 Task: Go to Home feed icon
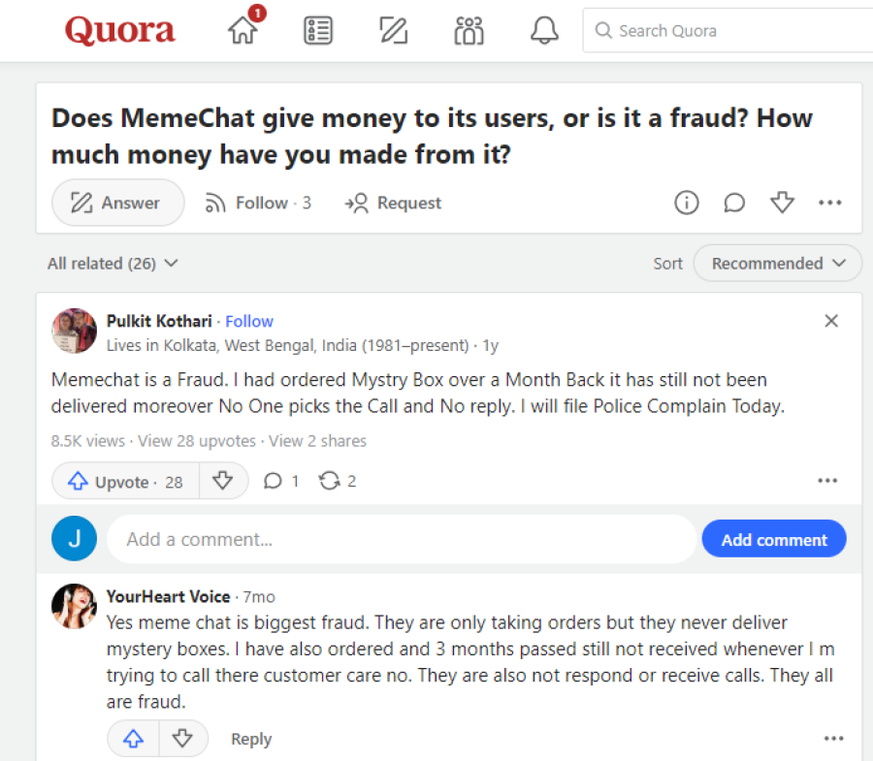(x=243, y=29)
